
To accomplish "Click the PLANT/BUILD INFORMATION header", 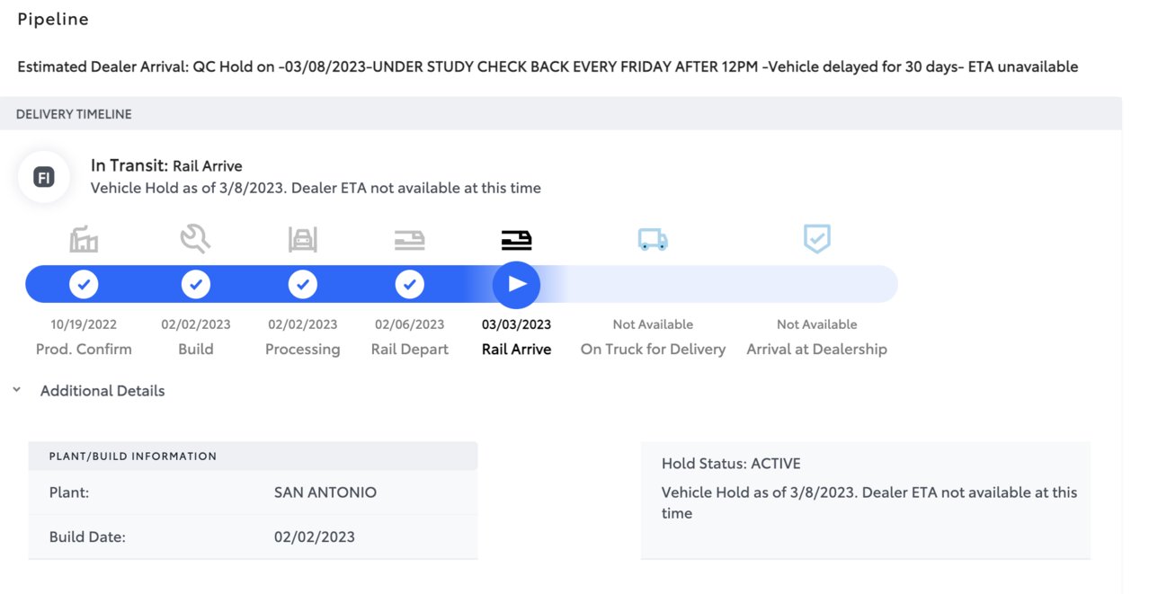I will tap(133, 456).
